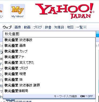Choose suggestion 秋元優里 カップ
Image resolution: width=99 pixels, height=102 pixels.
click(x=49, y=51)
